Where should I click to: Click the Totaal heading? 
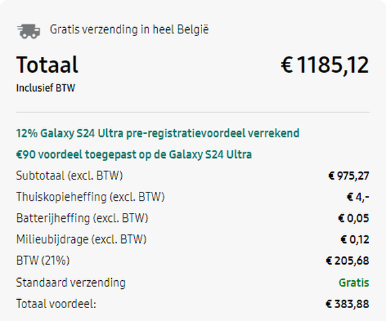[x=47, y=65]
